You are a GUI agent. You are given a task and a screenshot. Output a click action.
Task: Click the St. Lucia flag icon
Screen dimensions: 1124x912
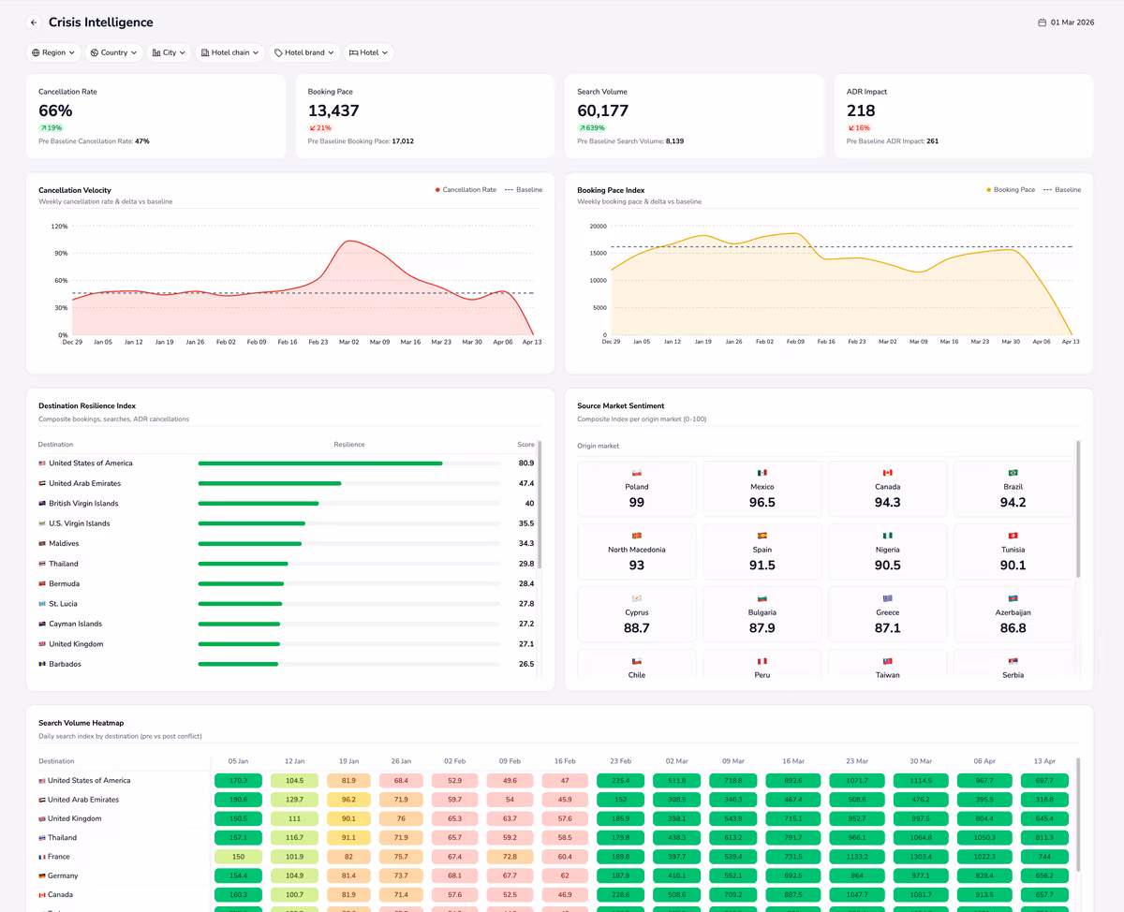[42, 604]
